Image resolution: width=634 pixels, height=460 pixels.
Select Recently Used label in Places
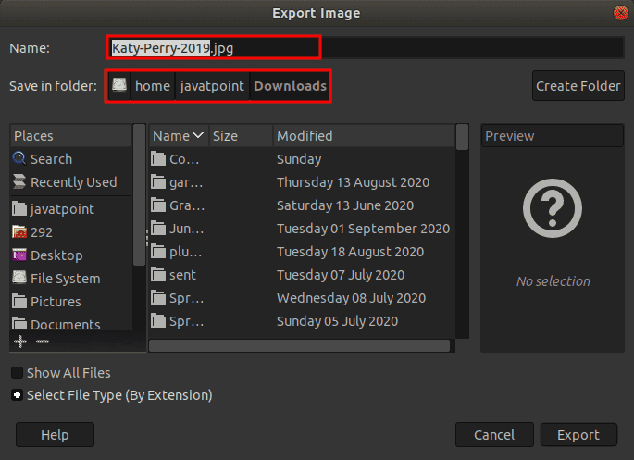click(74, 182)
